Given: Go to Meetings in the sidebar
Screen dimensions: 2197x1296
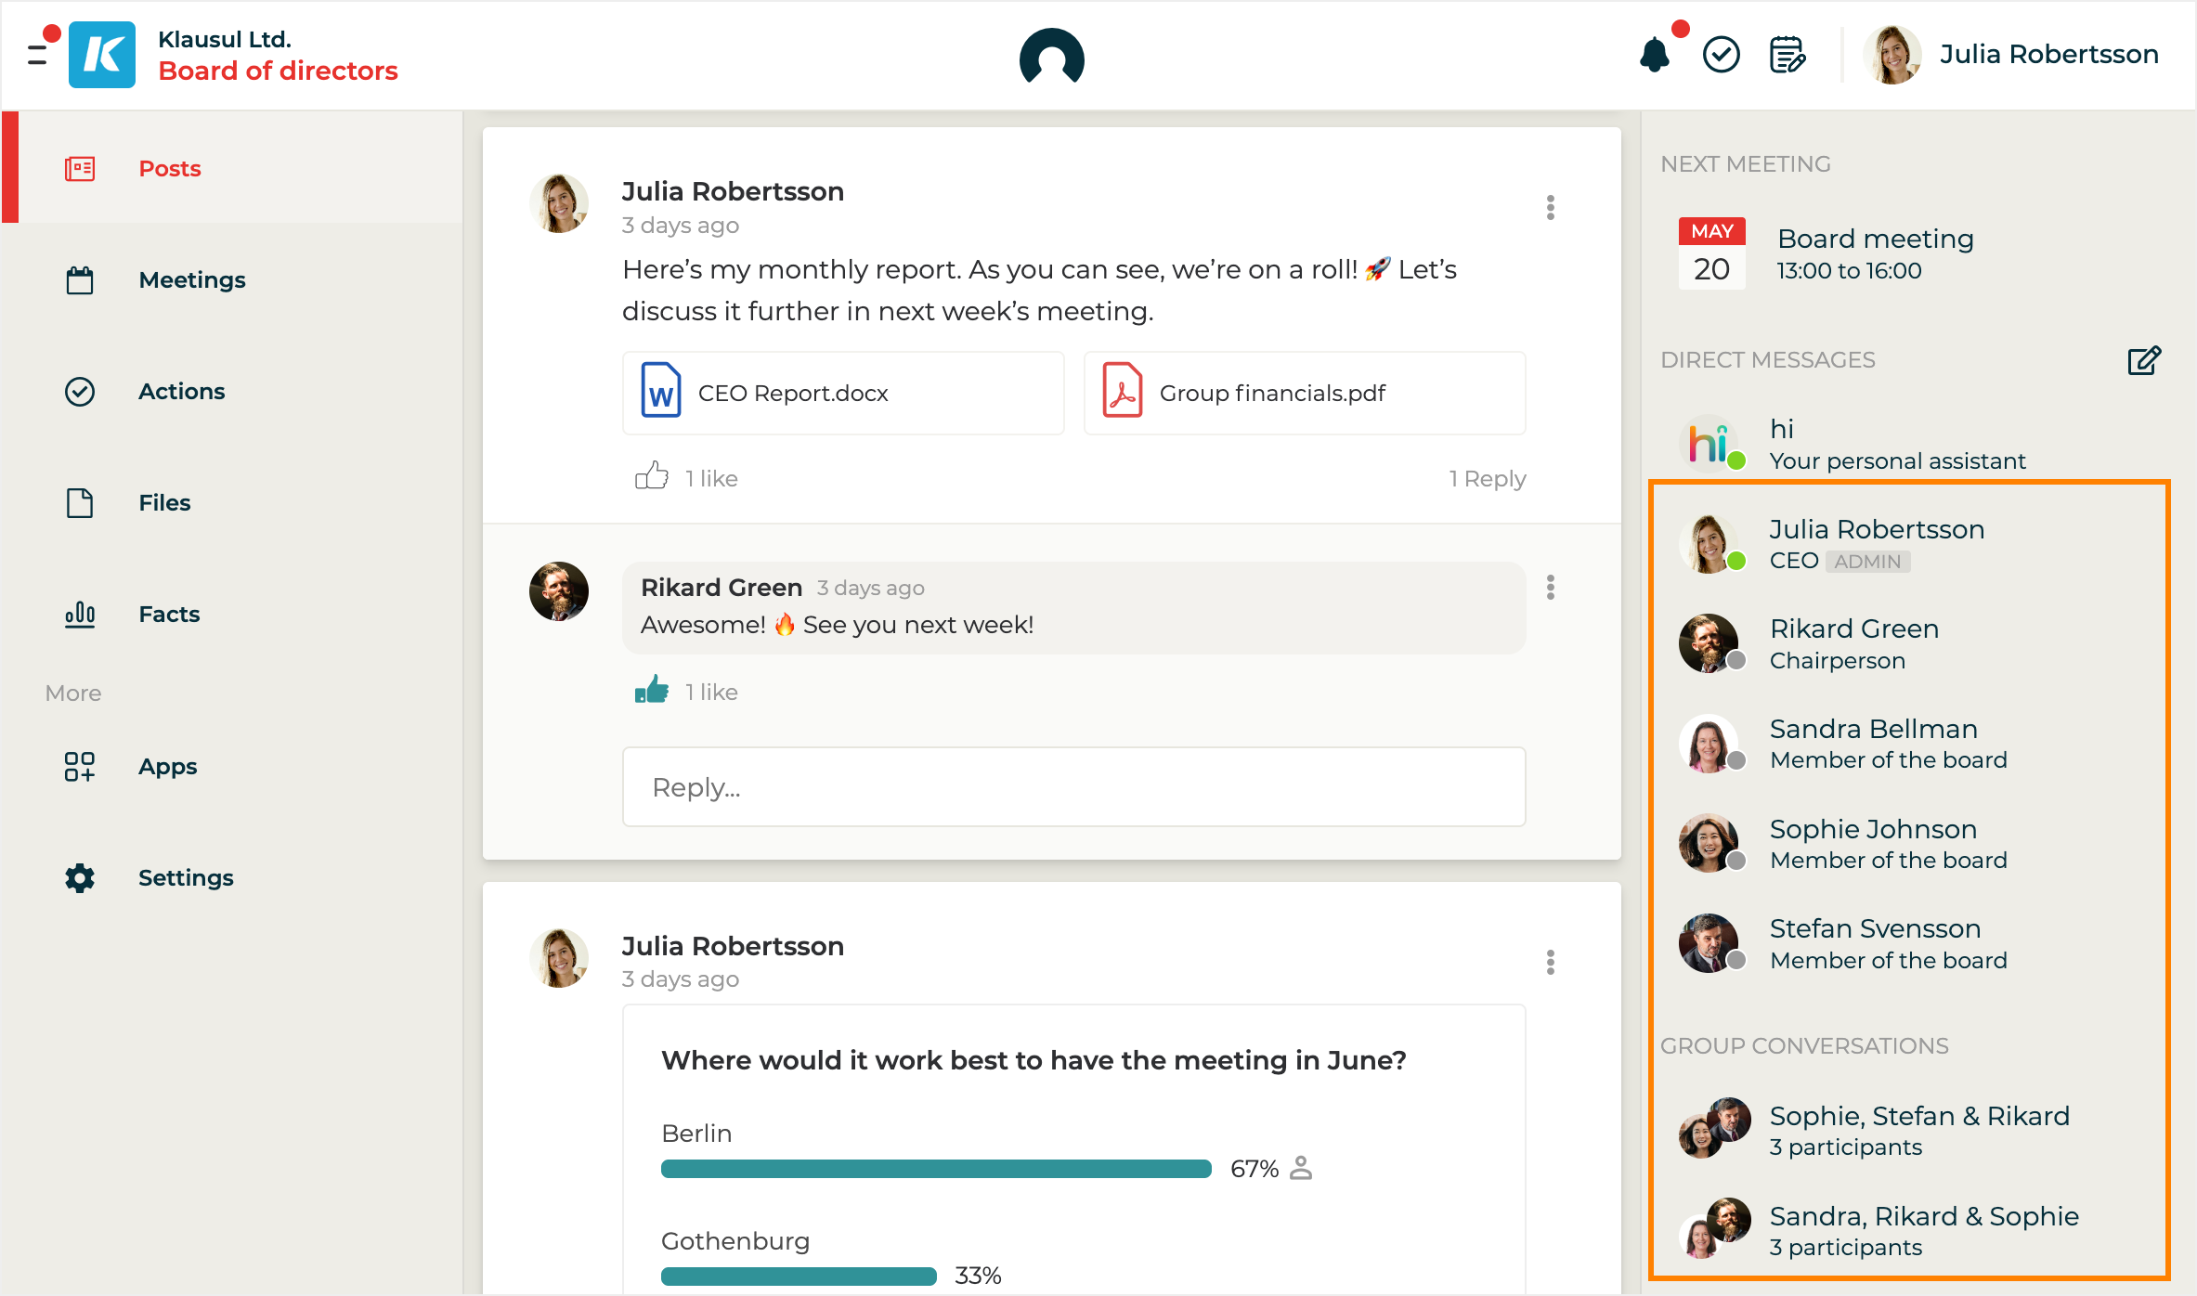Looking at the screenshot, I should click(191, 279).
